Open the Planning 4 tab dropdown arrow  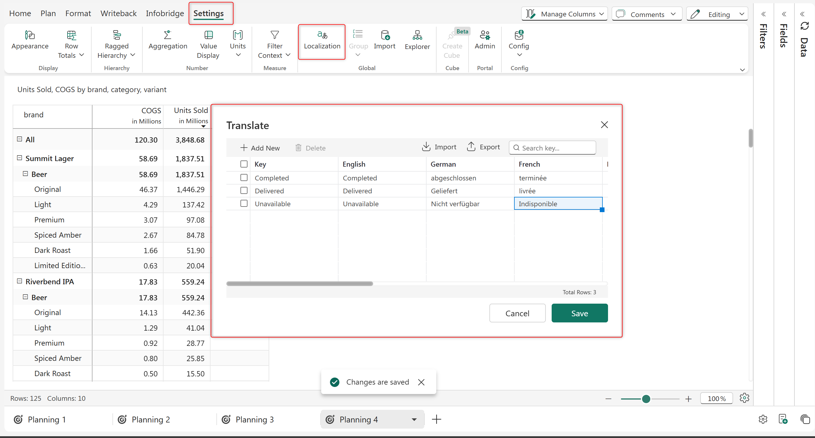point(414,420)
